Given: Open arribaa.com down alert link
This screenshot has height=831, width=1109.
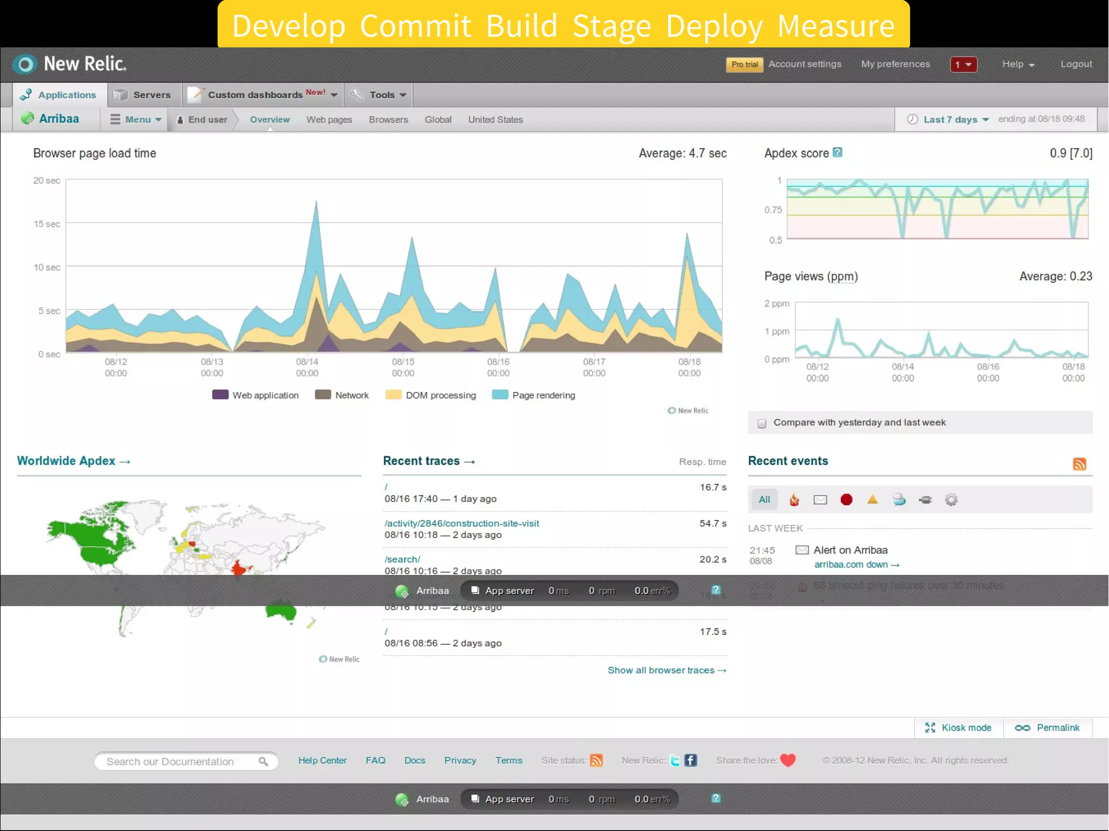Looking at the screenshot, I should tap(857, 565).
